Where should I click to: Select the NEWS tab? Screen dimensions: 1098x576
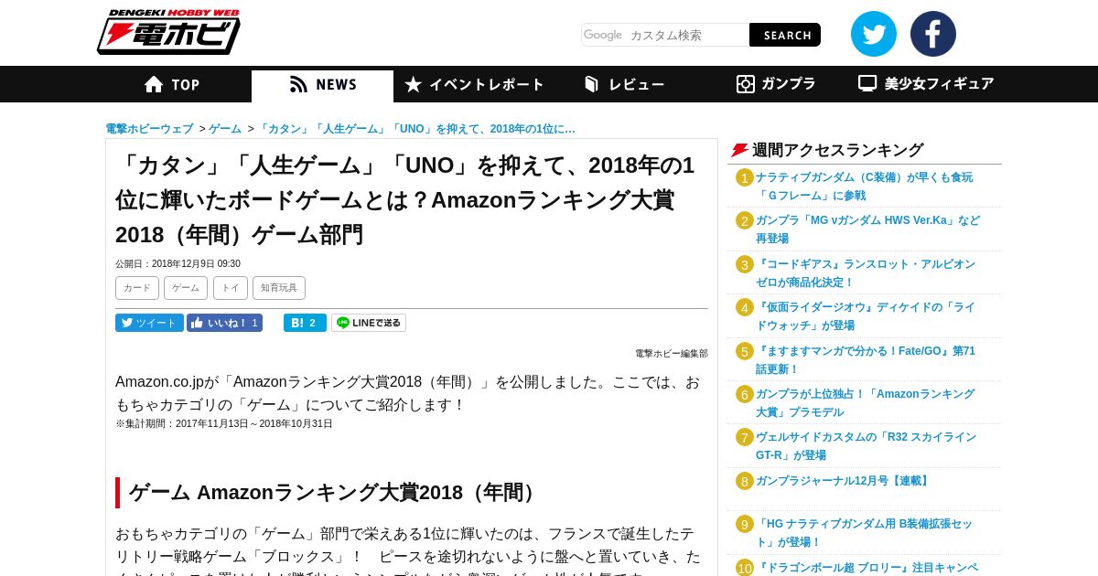click(x=322, y=84)
